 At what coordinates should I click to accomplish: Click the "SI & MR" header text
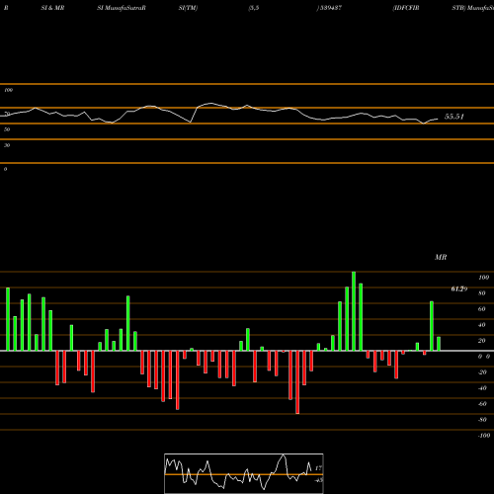[x=52, y=8]
